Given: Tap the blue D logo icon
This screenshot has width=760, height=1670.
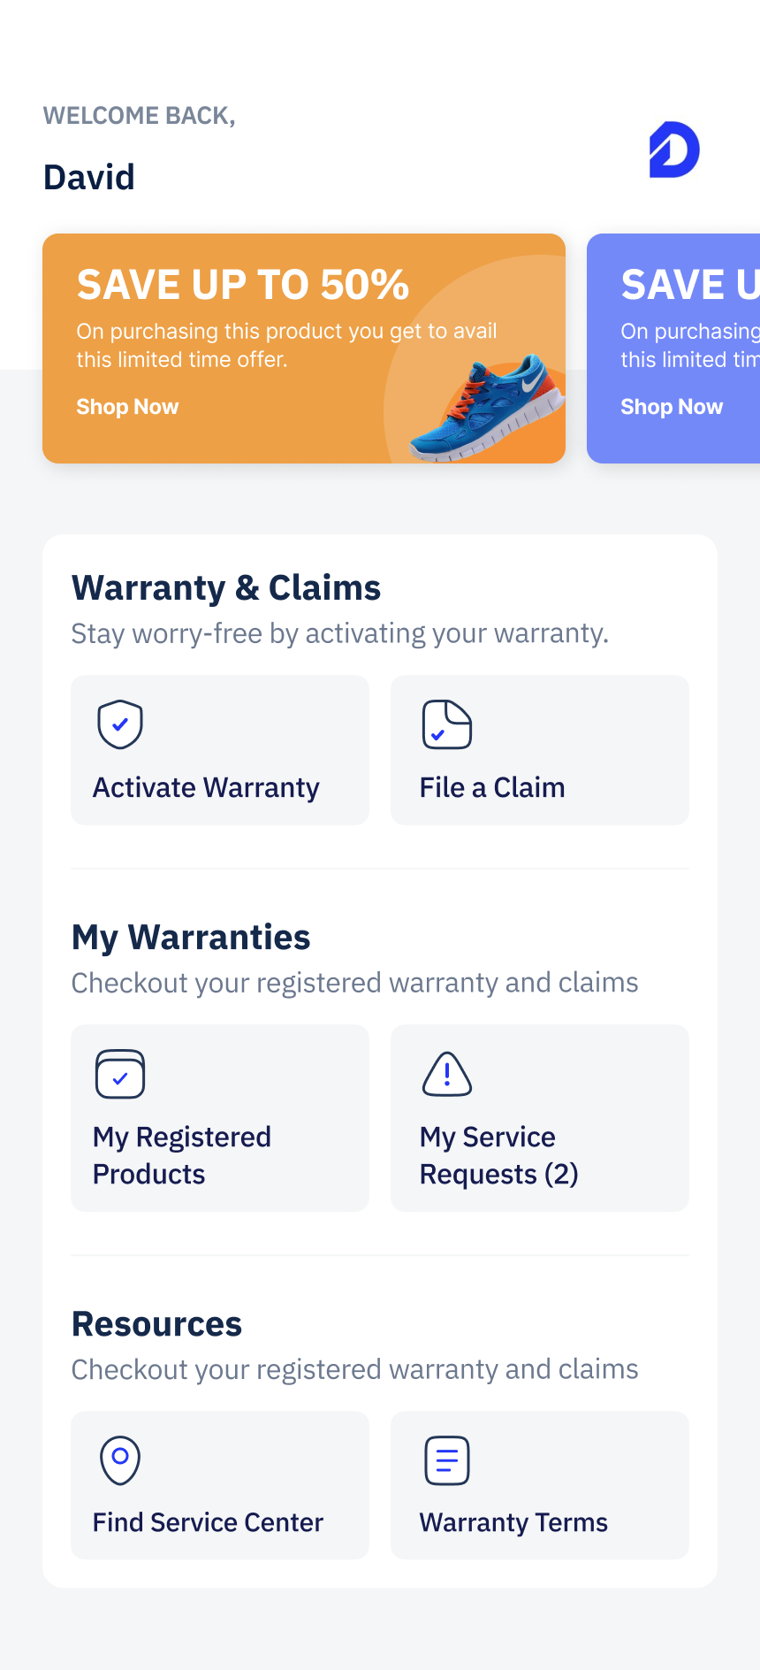Looking at the screenshot, I should (x=674, y=149).
